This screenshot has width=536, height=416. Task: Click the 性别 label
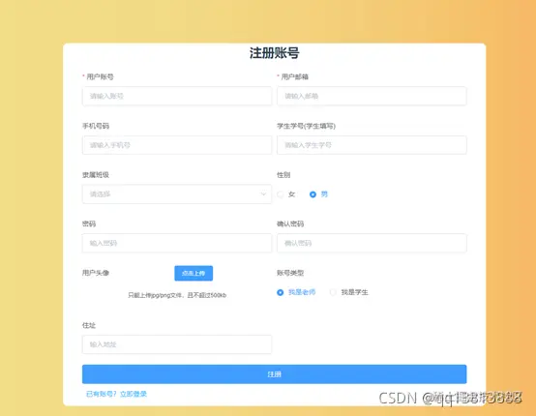[283, 175]
